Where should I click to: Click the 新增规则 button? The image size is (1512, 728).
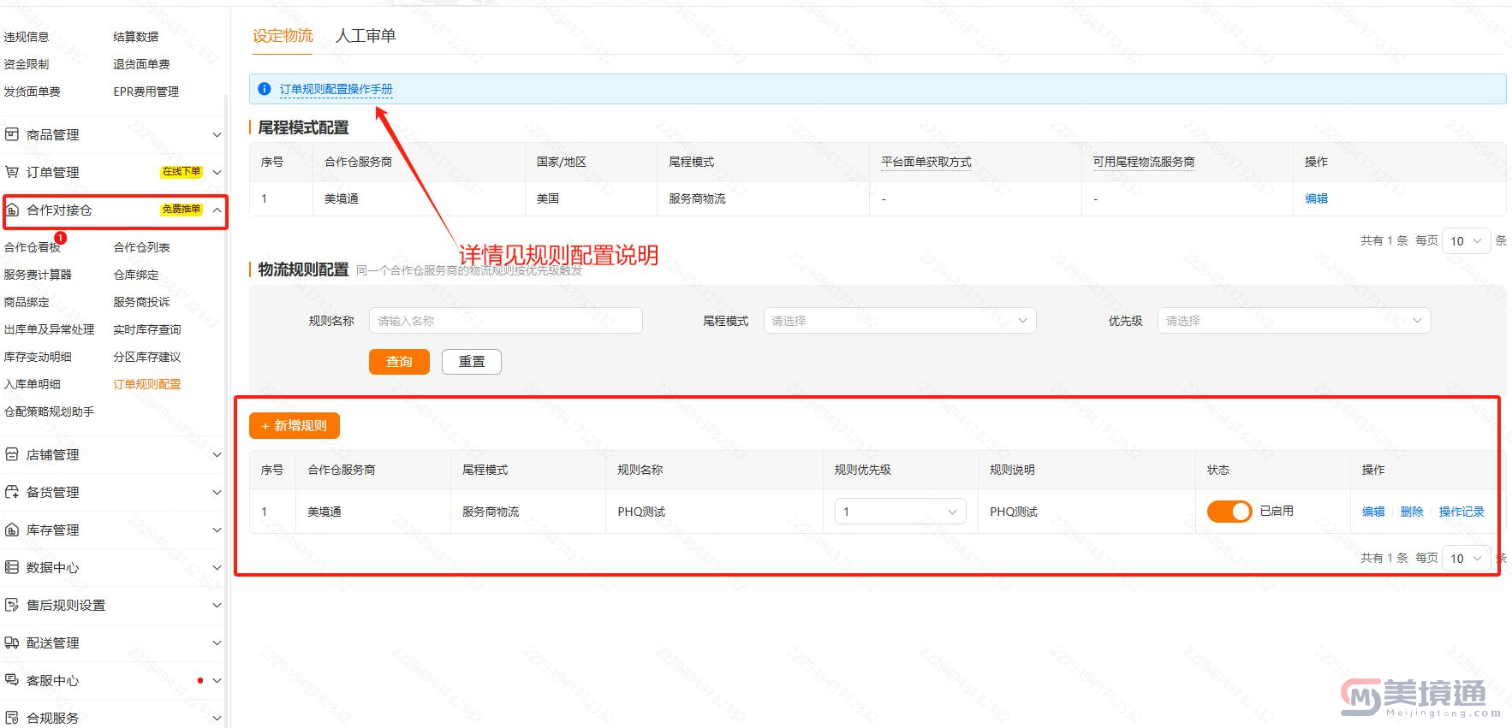295,426
